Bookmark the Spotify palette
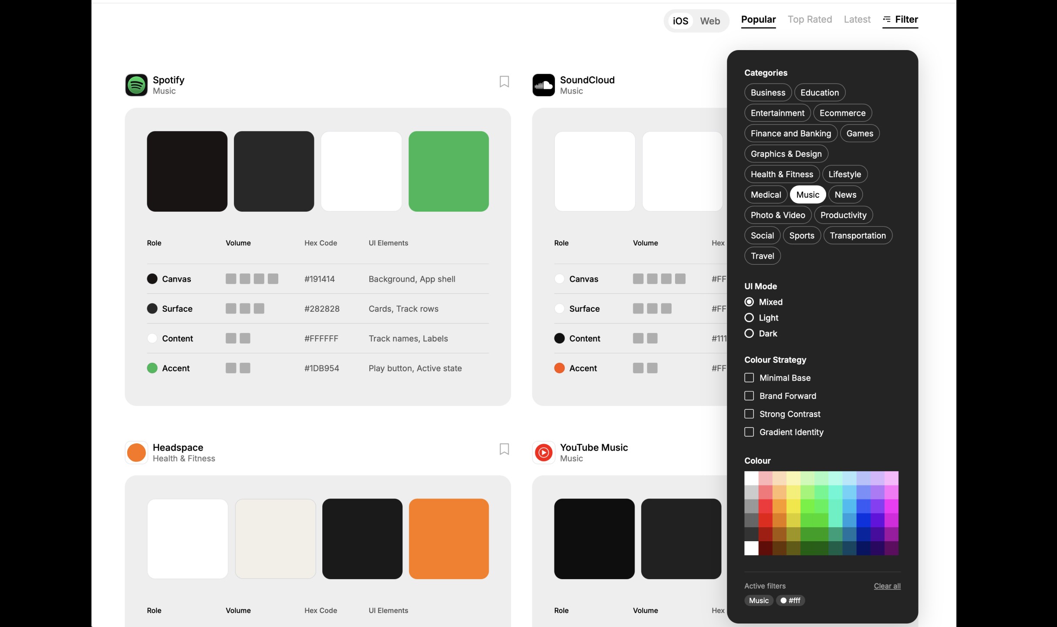The image size is (1057, 627). [504, 81]
